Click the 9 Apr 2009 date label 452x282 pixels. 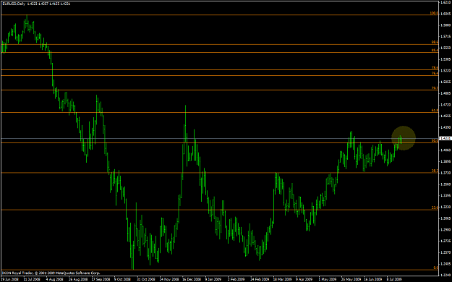point(304,279)
